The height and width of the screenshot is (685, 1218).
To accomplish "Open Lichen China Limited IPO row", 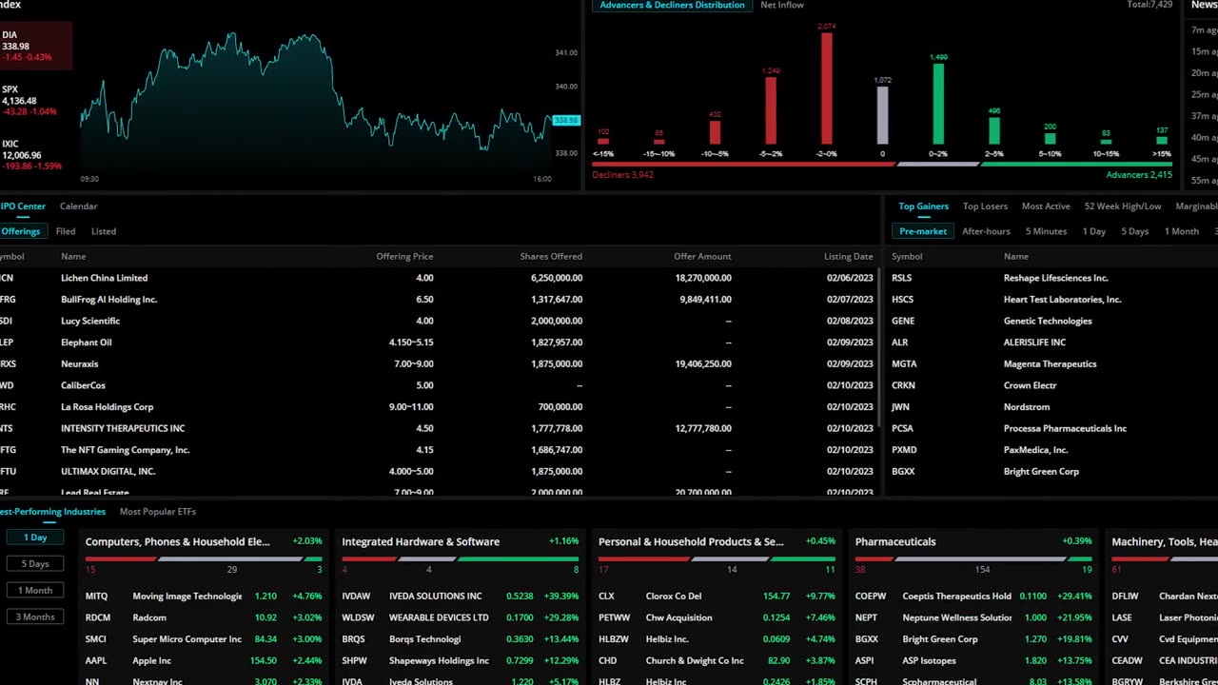I will point(438,278).
